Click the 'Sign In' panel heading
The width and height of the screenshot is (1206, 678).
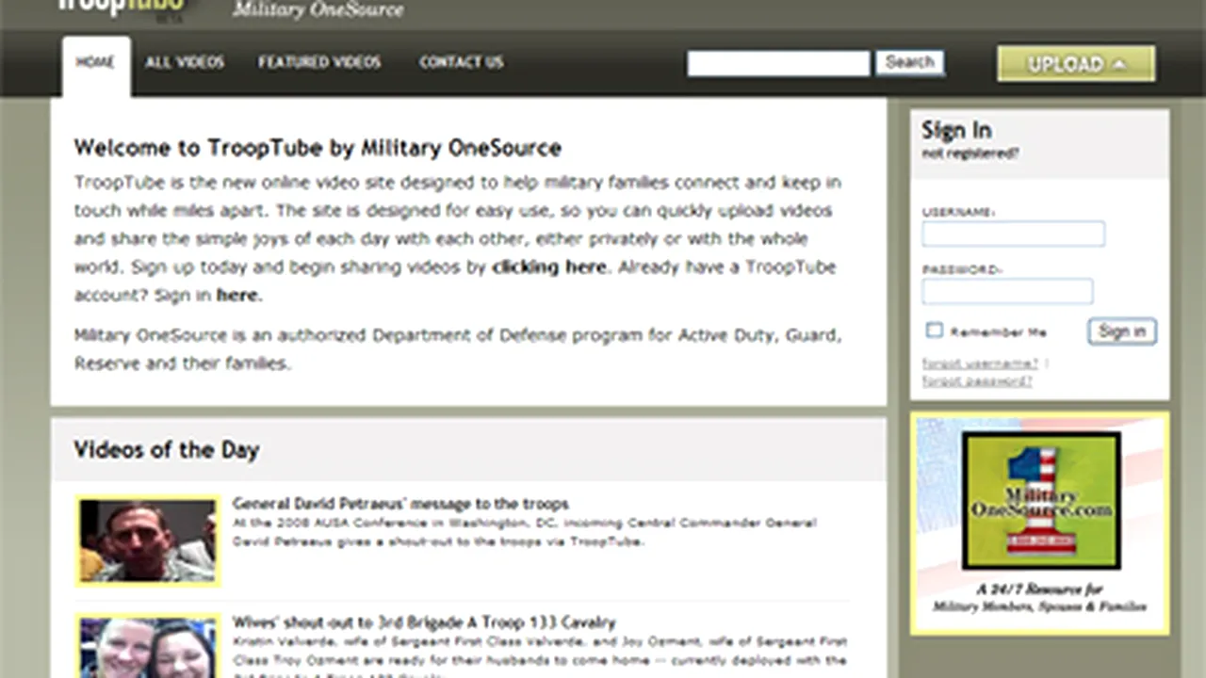(956, 130)
